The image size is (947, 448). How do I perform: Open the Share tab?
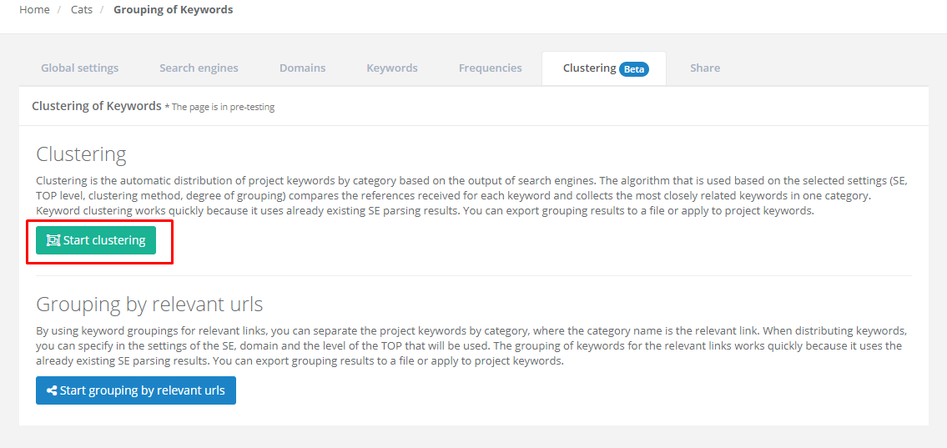point(705,68)
